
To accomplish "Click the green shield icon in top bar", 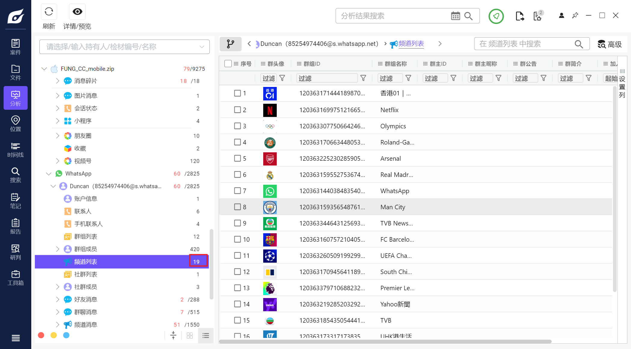I will point(496,16).
